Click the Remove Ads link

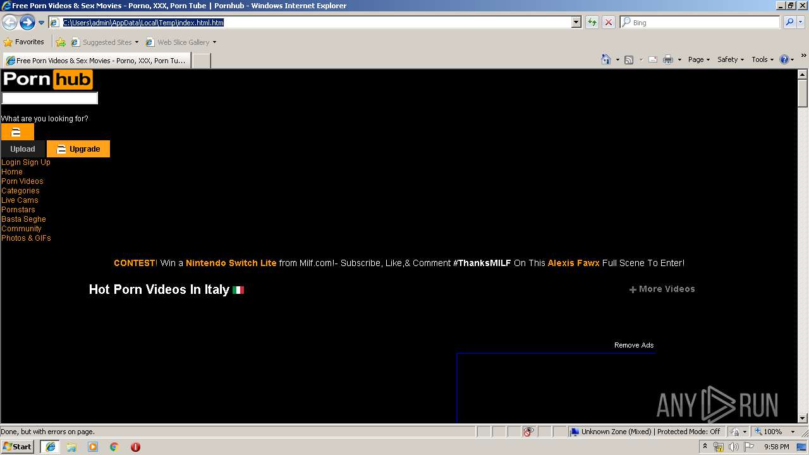click(x=634, y=345)
